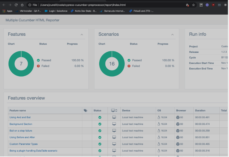Open 'Using Before and After' feature
This screenshot has height=157, width=229.
pos(22,137)
